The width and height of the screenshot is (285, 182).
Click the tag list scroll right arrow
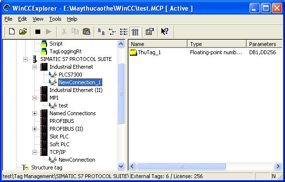point(278,166)
